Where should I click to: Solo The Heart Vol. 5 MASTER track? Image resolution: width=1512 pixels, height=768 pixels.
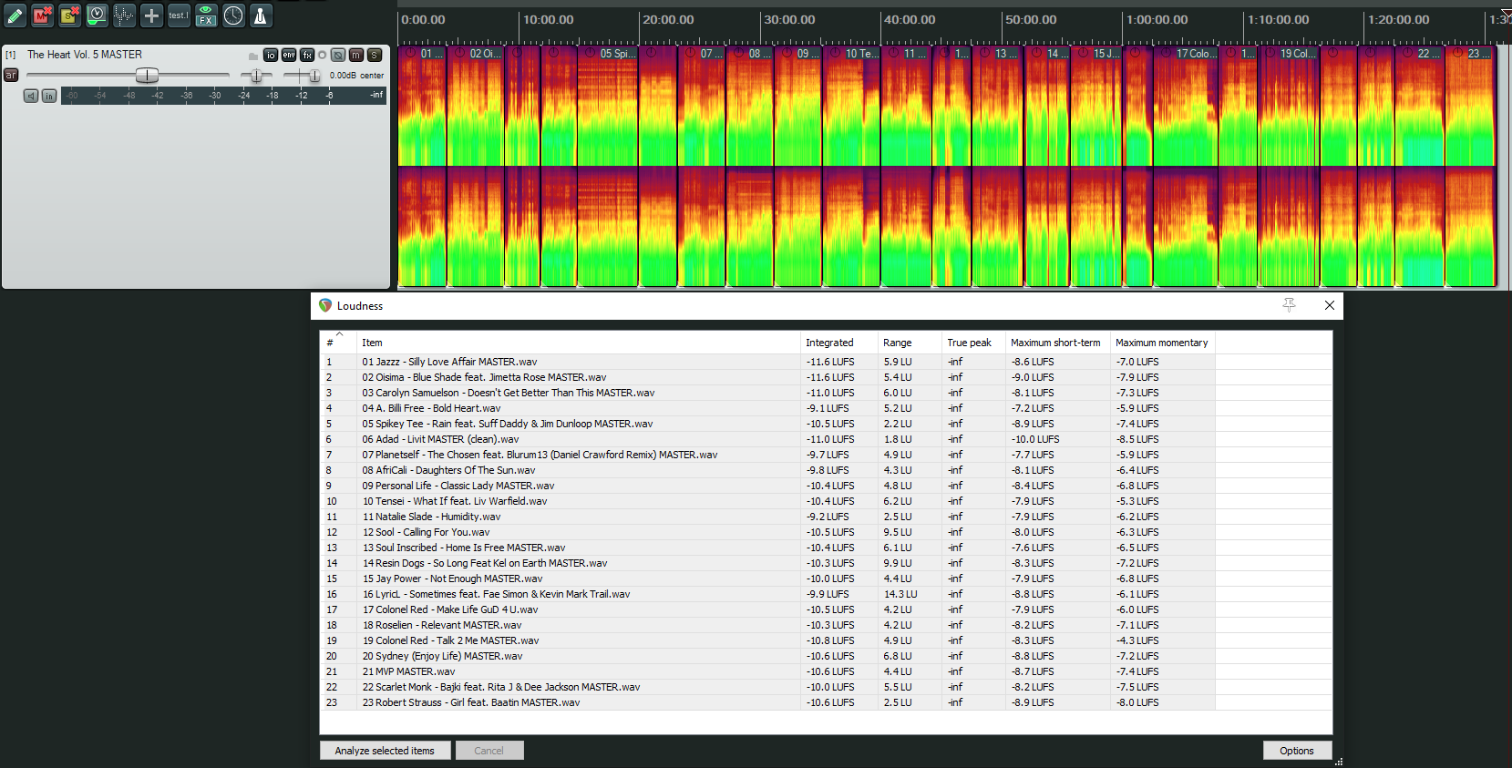pos(375,56)
